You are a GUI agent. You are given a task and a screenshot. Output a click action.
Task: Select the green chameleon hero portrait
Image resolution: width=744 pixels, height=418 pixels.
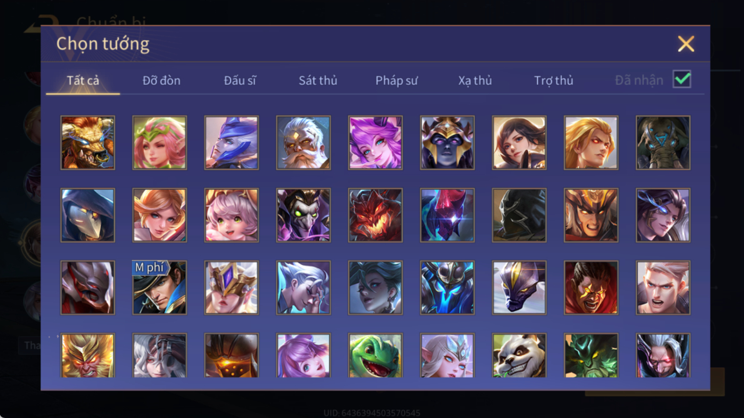(x=375, y=356)
